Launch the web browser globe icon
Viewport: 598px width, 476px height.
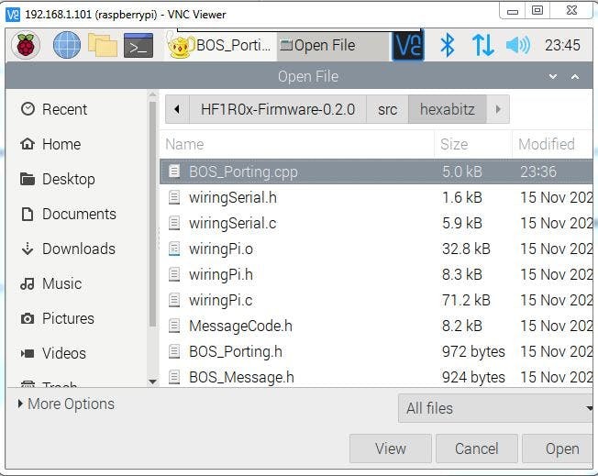(x=66, y=44)
